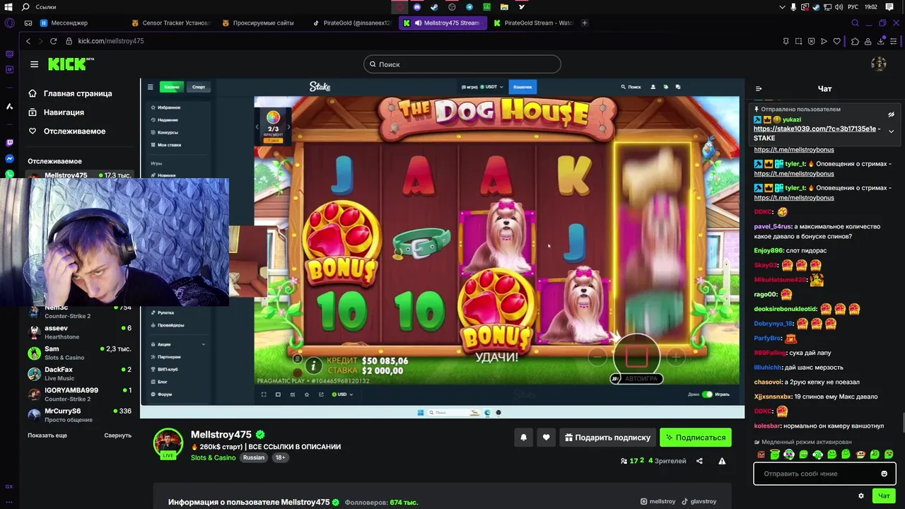Go back using browser back arrow
Viewport: 905px width, 509px height.
click(28, 41)
